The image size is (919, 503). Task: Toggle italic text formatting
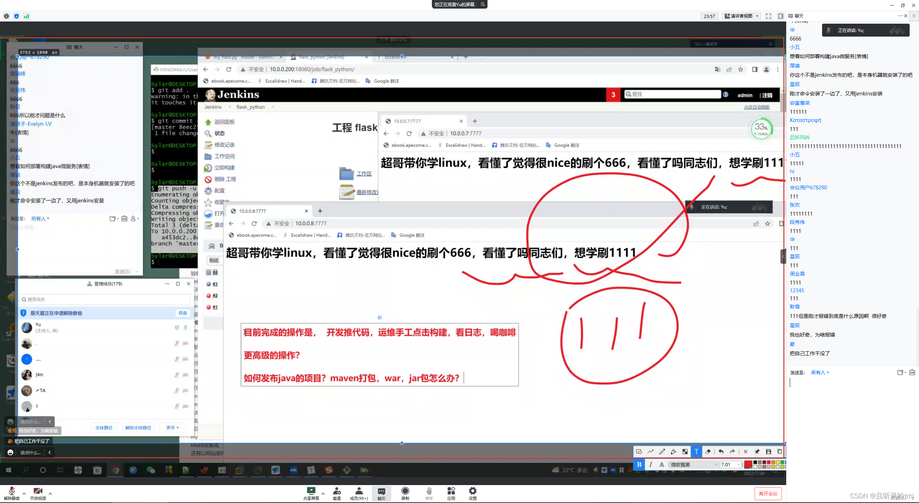pyautogui.click(x=651, y=464)
